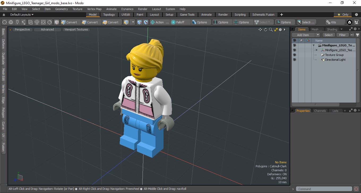This screenshot has width=361, height=193.
Task: Switch to the Channels tab
Action: (x=320, y=111)
